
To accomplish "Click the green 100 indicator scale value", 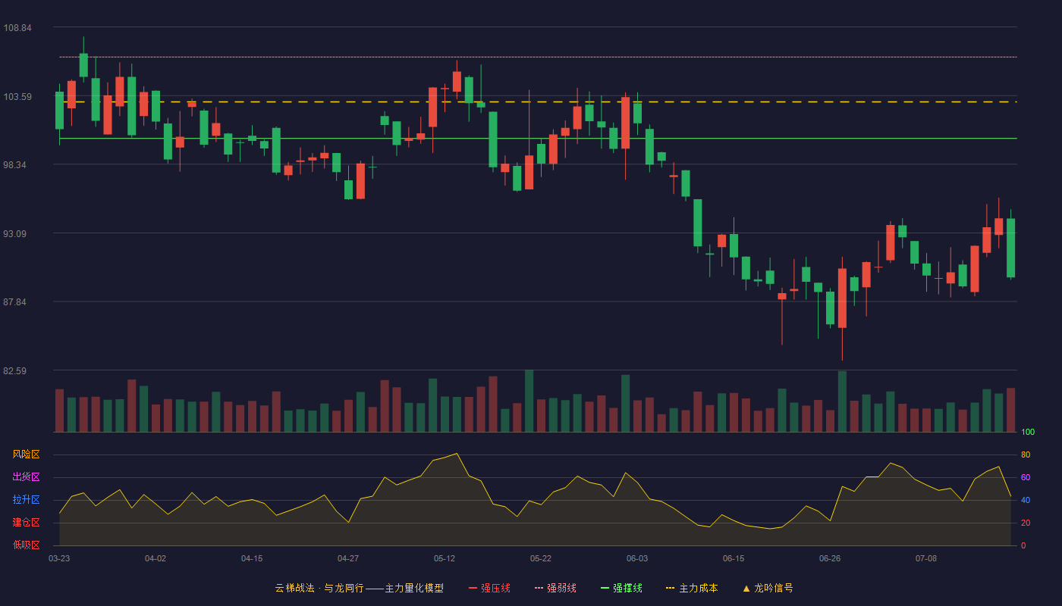I will click(1028, 432).
